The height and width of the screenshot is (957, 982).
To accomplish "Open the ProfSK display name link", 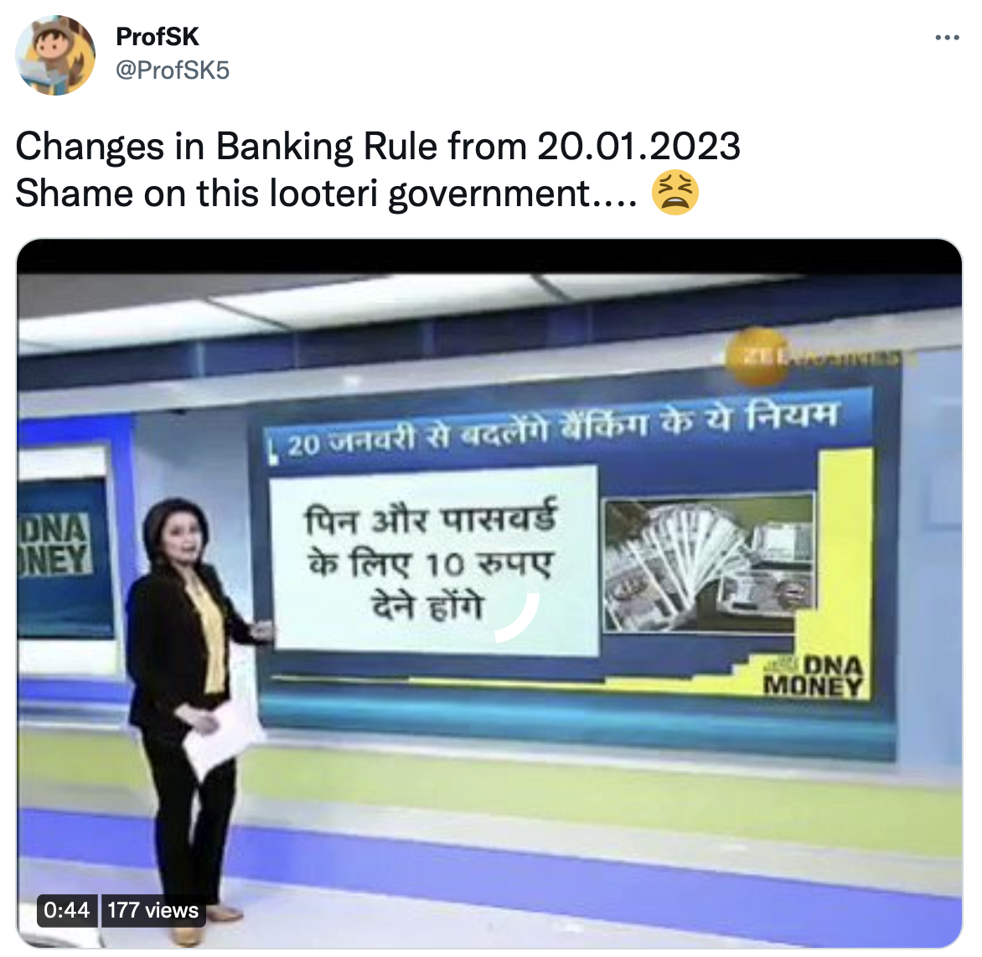I will (158, 37).
